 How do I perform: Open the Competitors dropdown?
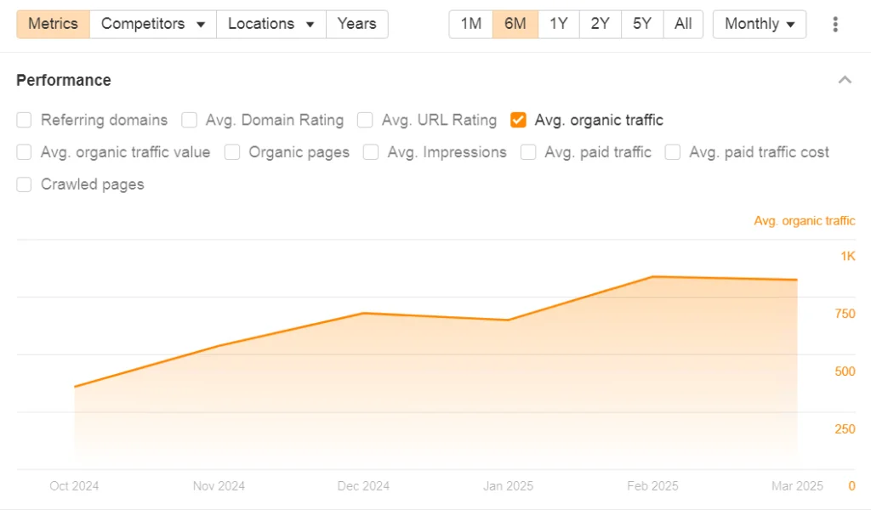click(x=153, y=24)
